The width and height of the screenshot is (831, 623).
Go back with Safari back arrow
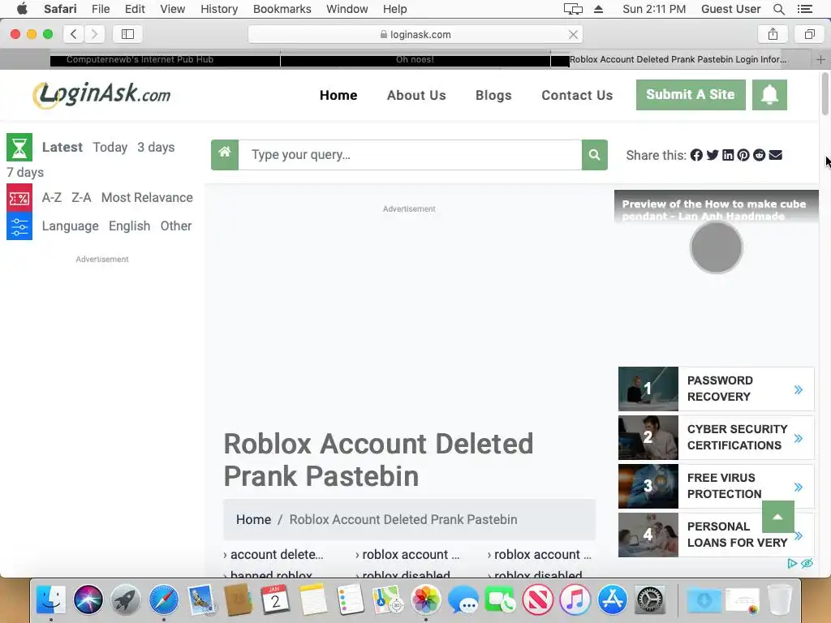tap(74, 34)
